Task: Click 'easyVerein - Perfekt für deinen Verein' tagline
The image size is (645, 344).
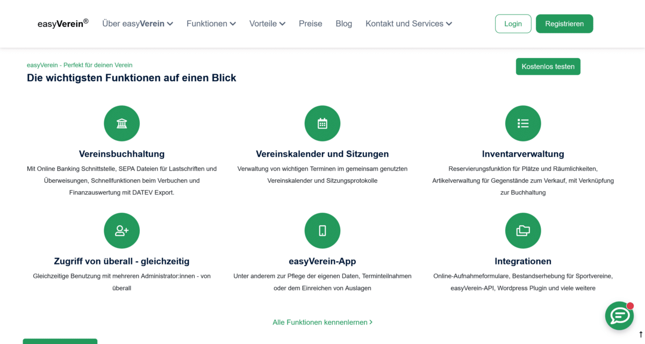Action: click(x=80, y=65)
